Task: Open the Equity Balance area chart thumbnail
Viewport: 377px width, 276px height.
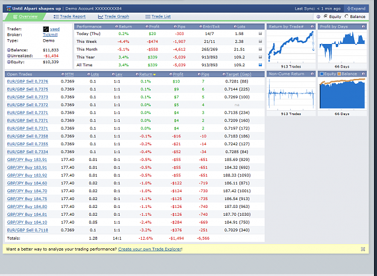Action: click(342, 94)
